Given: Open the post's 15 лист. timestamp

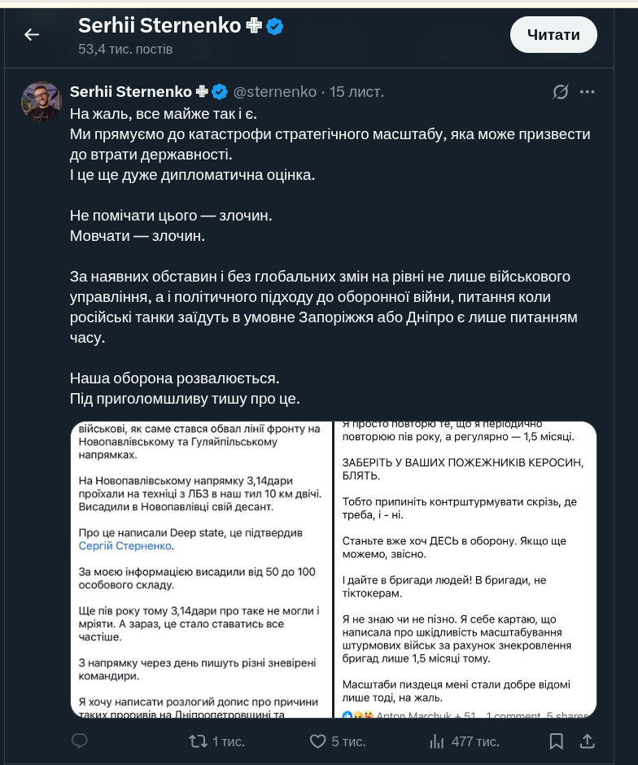Looking at the screenshot, I should point(357,92).
